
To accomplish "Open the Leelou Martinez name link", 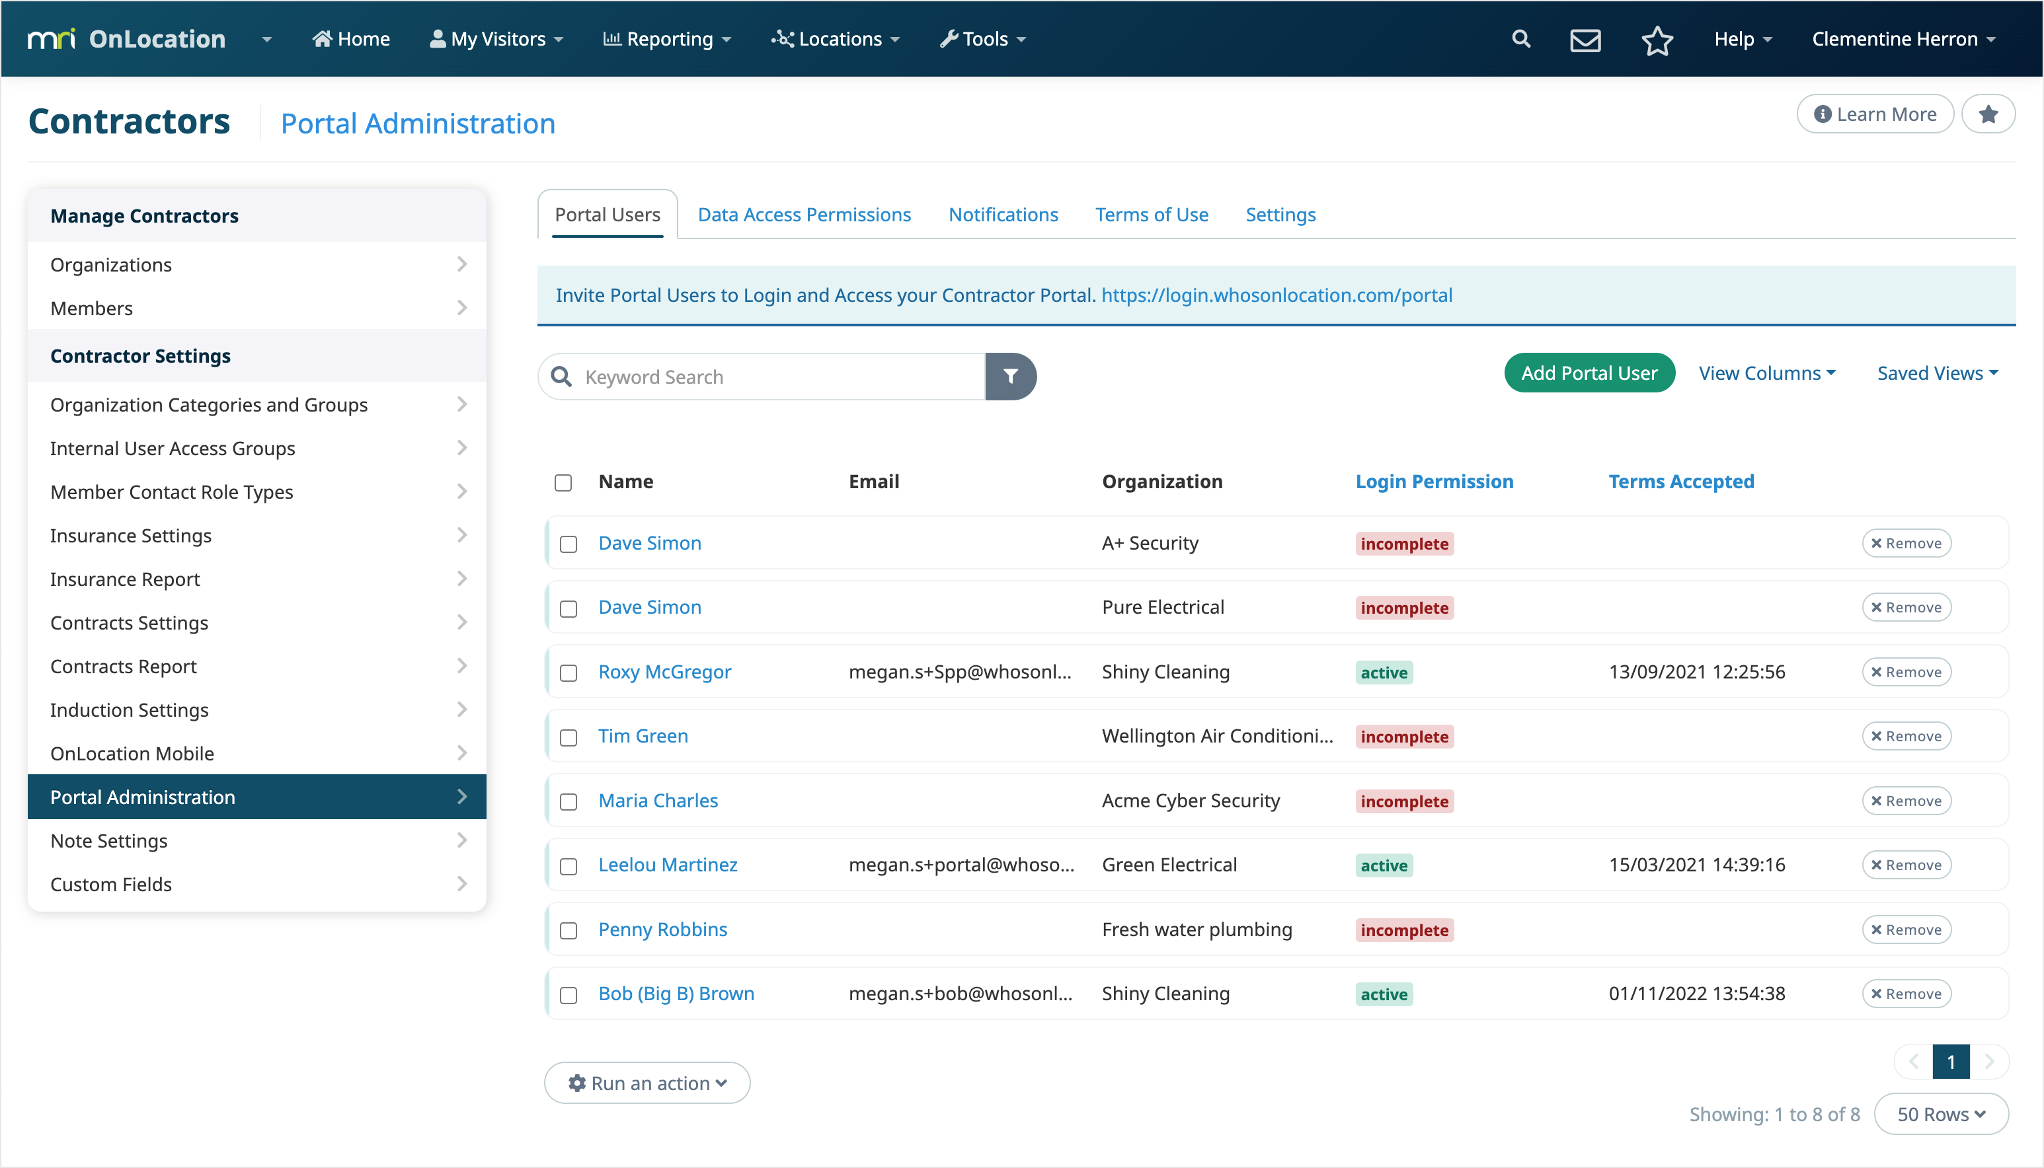I will pos(668,865).
